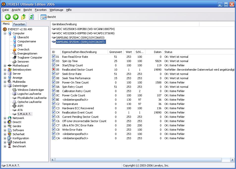This screenshot has width=236, height=169.
Task: Go back with the green left arrow
Action: pos(8,17)
